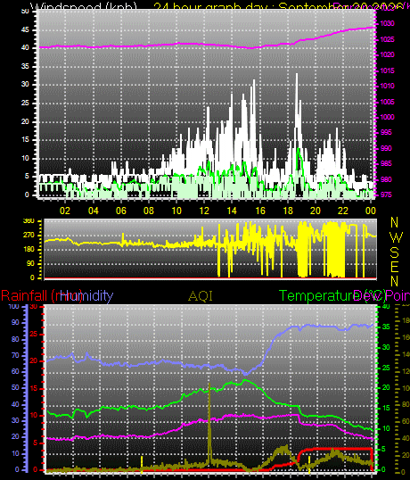Click the yellow AQI chart title
410x480 pixels.
tap(201, 296)
